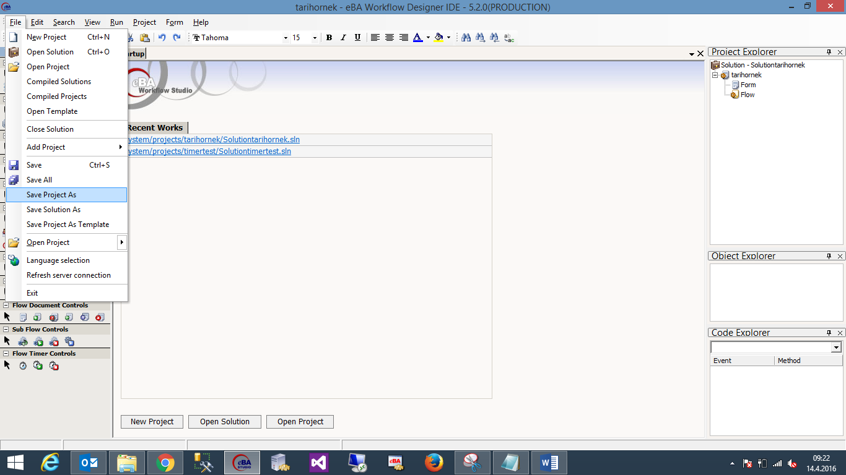
Task: Click the font color A swatch
Action: (x=417, y=38)
